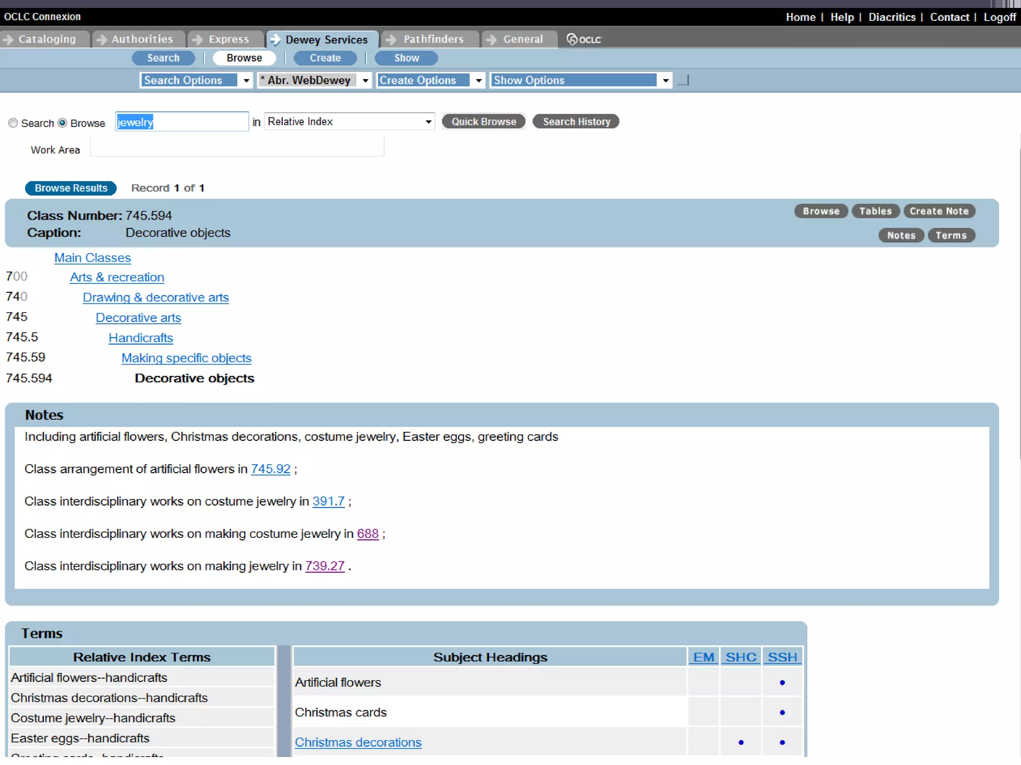
Task: Click the Cataloging tab arrow icon
Action: [x=8, y=39]
